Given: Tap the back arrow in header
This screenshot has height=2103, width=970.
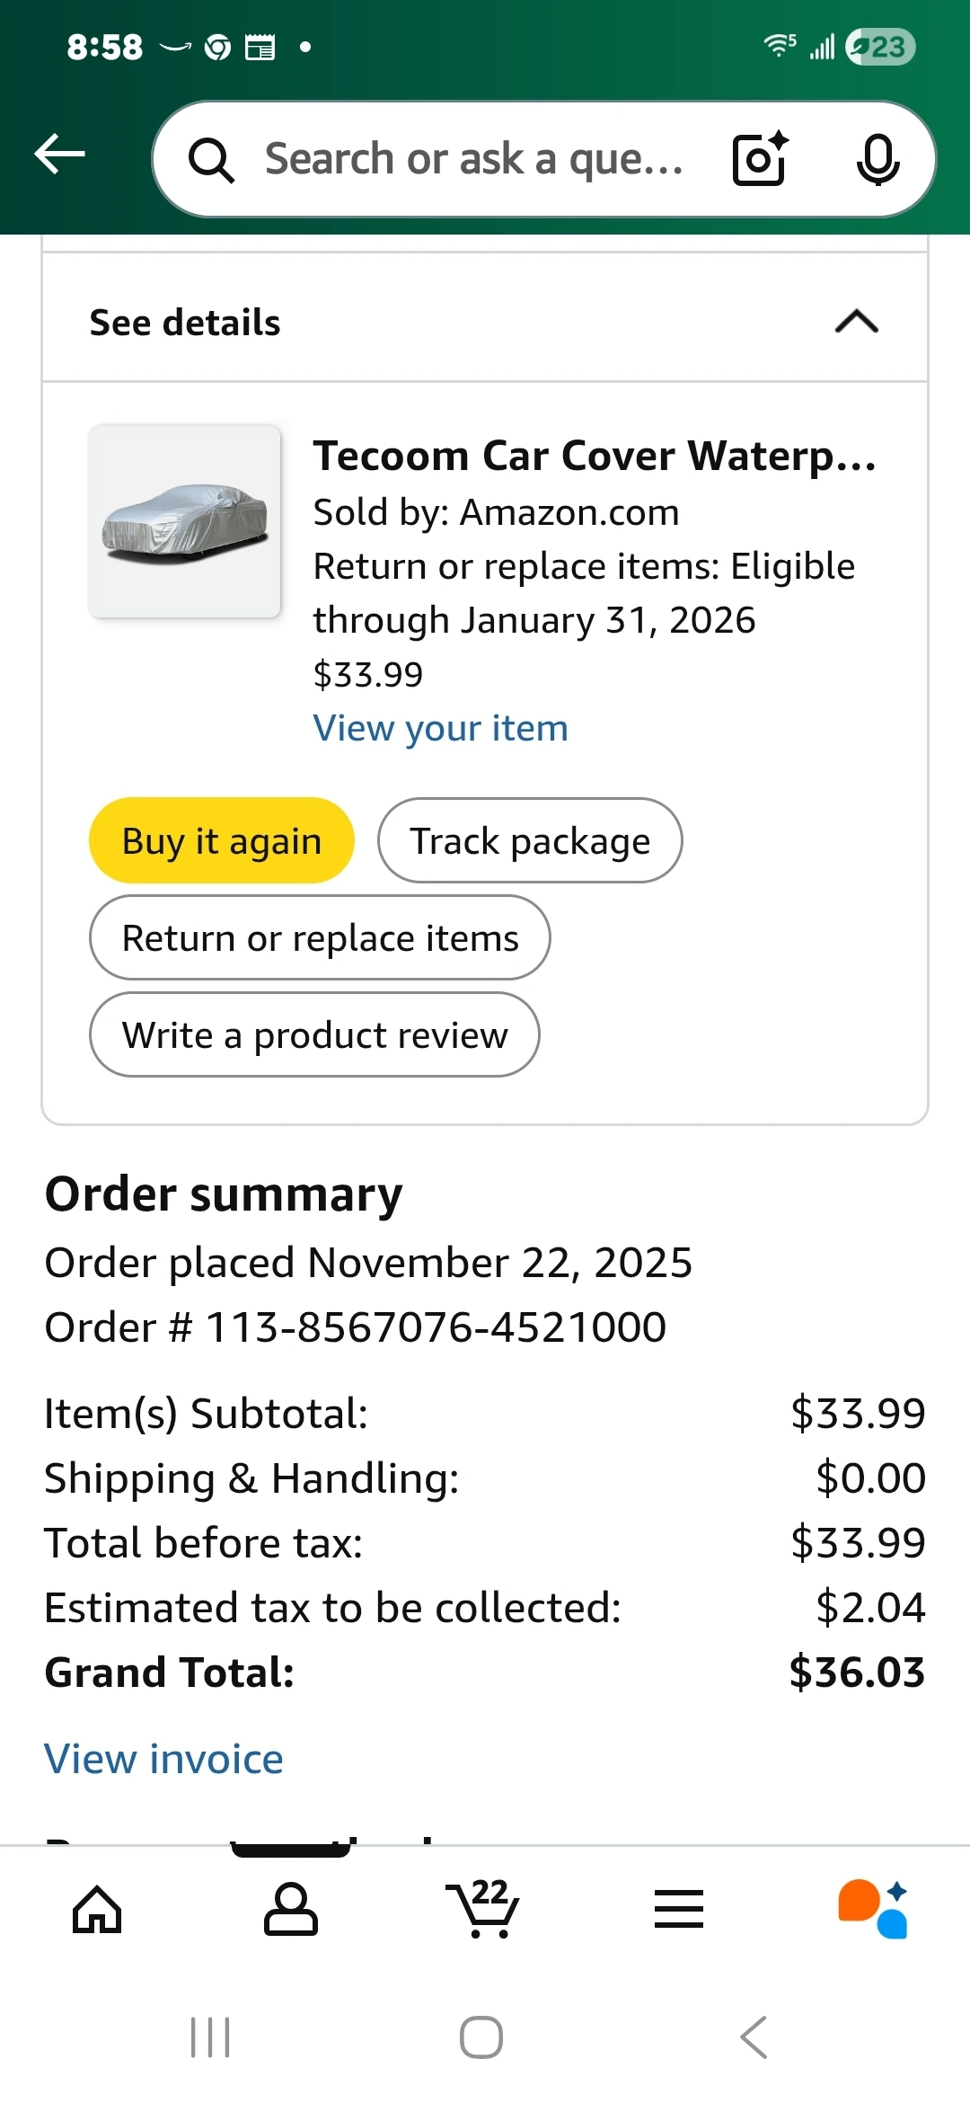Looking at the screenshot, I should click(60, 155).
